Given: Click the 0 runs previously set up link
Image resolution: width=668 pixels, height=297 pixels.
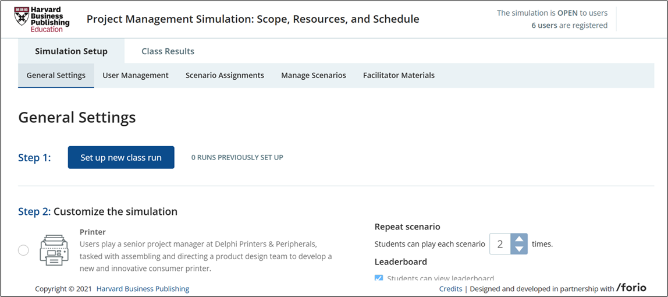Looking at the screenshot, I should point(237,157).
